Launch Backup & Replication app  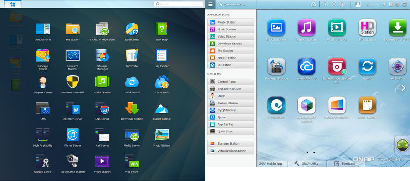pos(102,29)
